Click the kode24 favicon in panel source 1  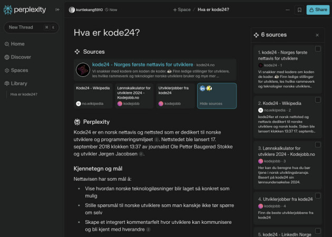pyautogui.click(x=260, y=65)
